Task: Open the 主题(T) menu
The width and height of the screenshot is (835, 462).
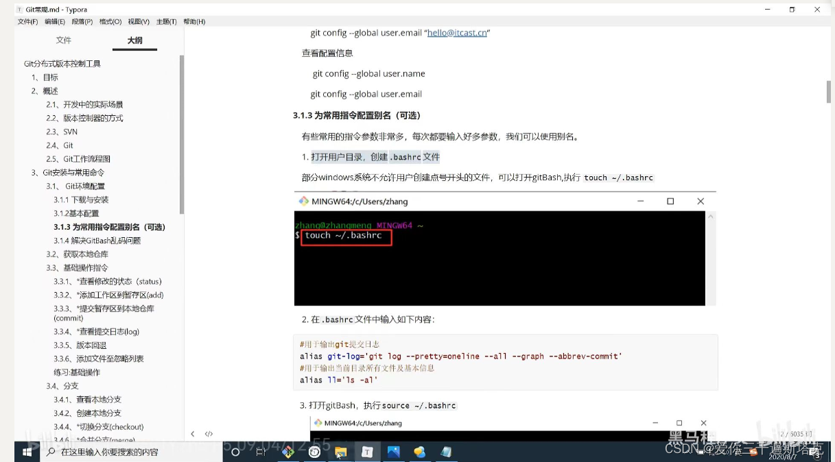Action: pos(165,21)
